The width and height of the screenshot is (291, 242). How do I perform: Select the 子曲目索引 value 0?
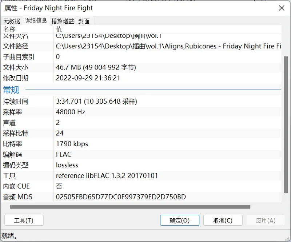click(x=58, y=57)
